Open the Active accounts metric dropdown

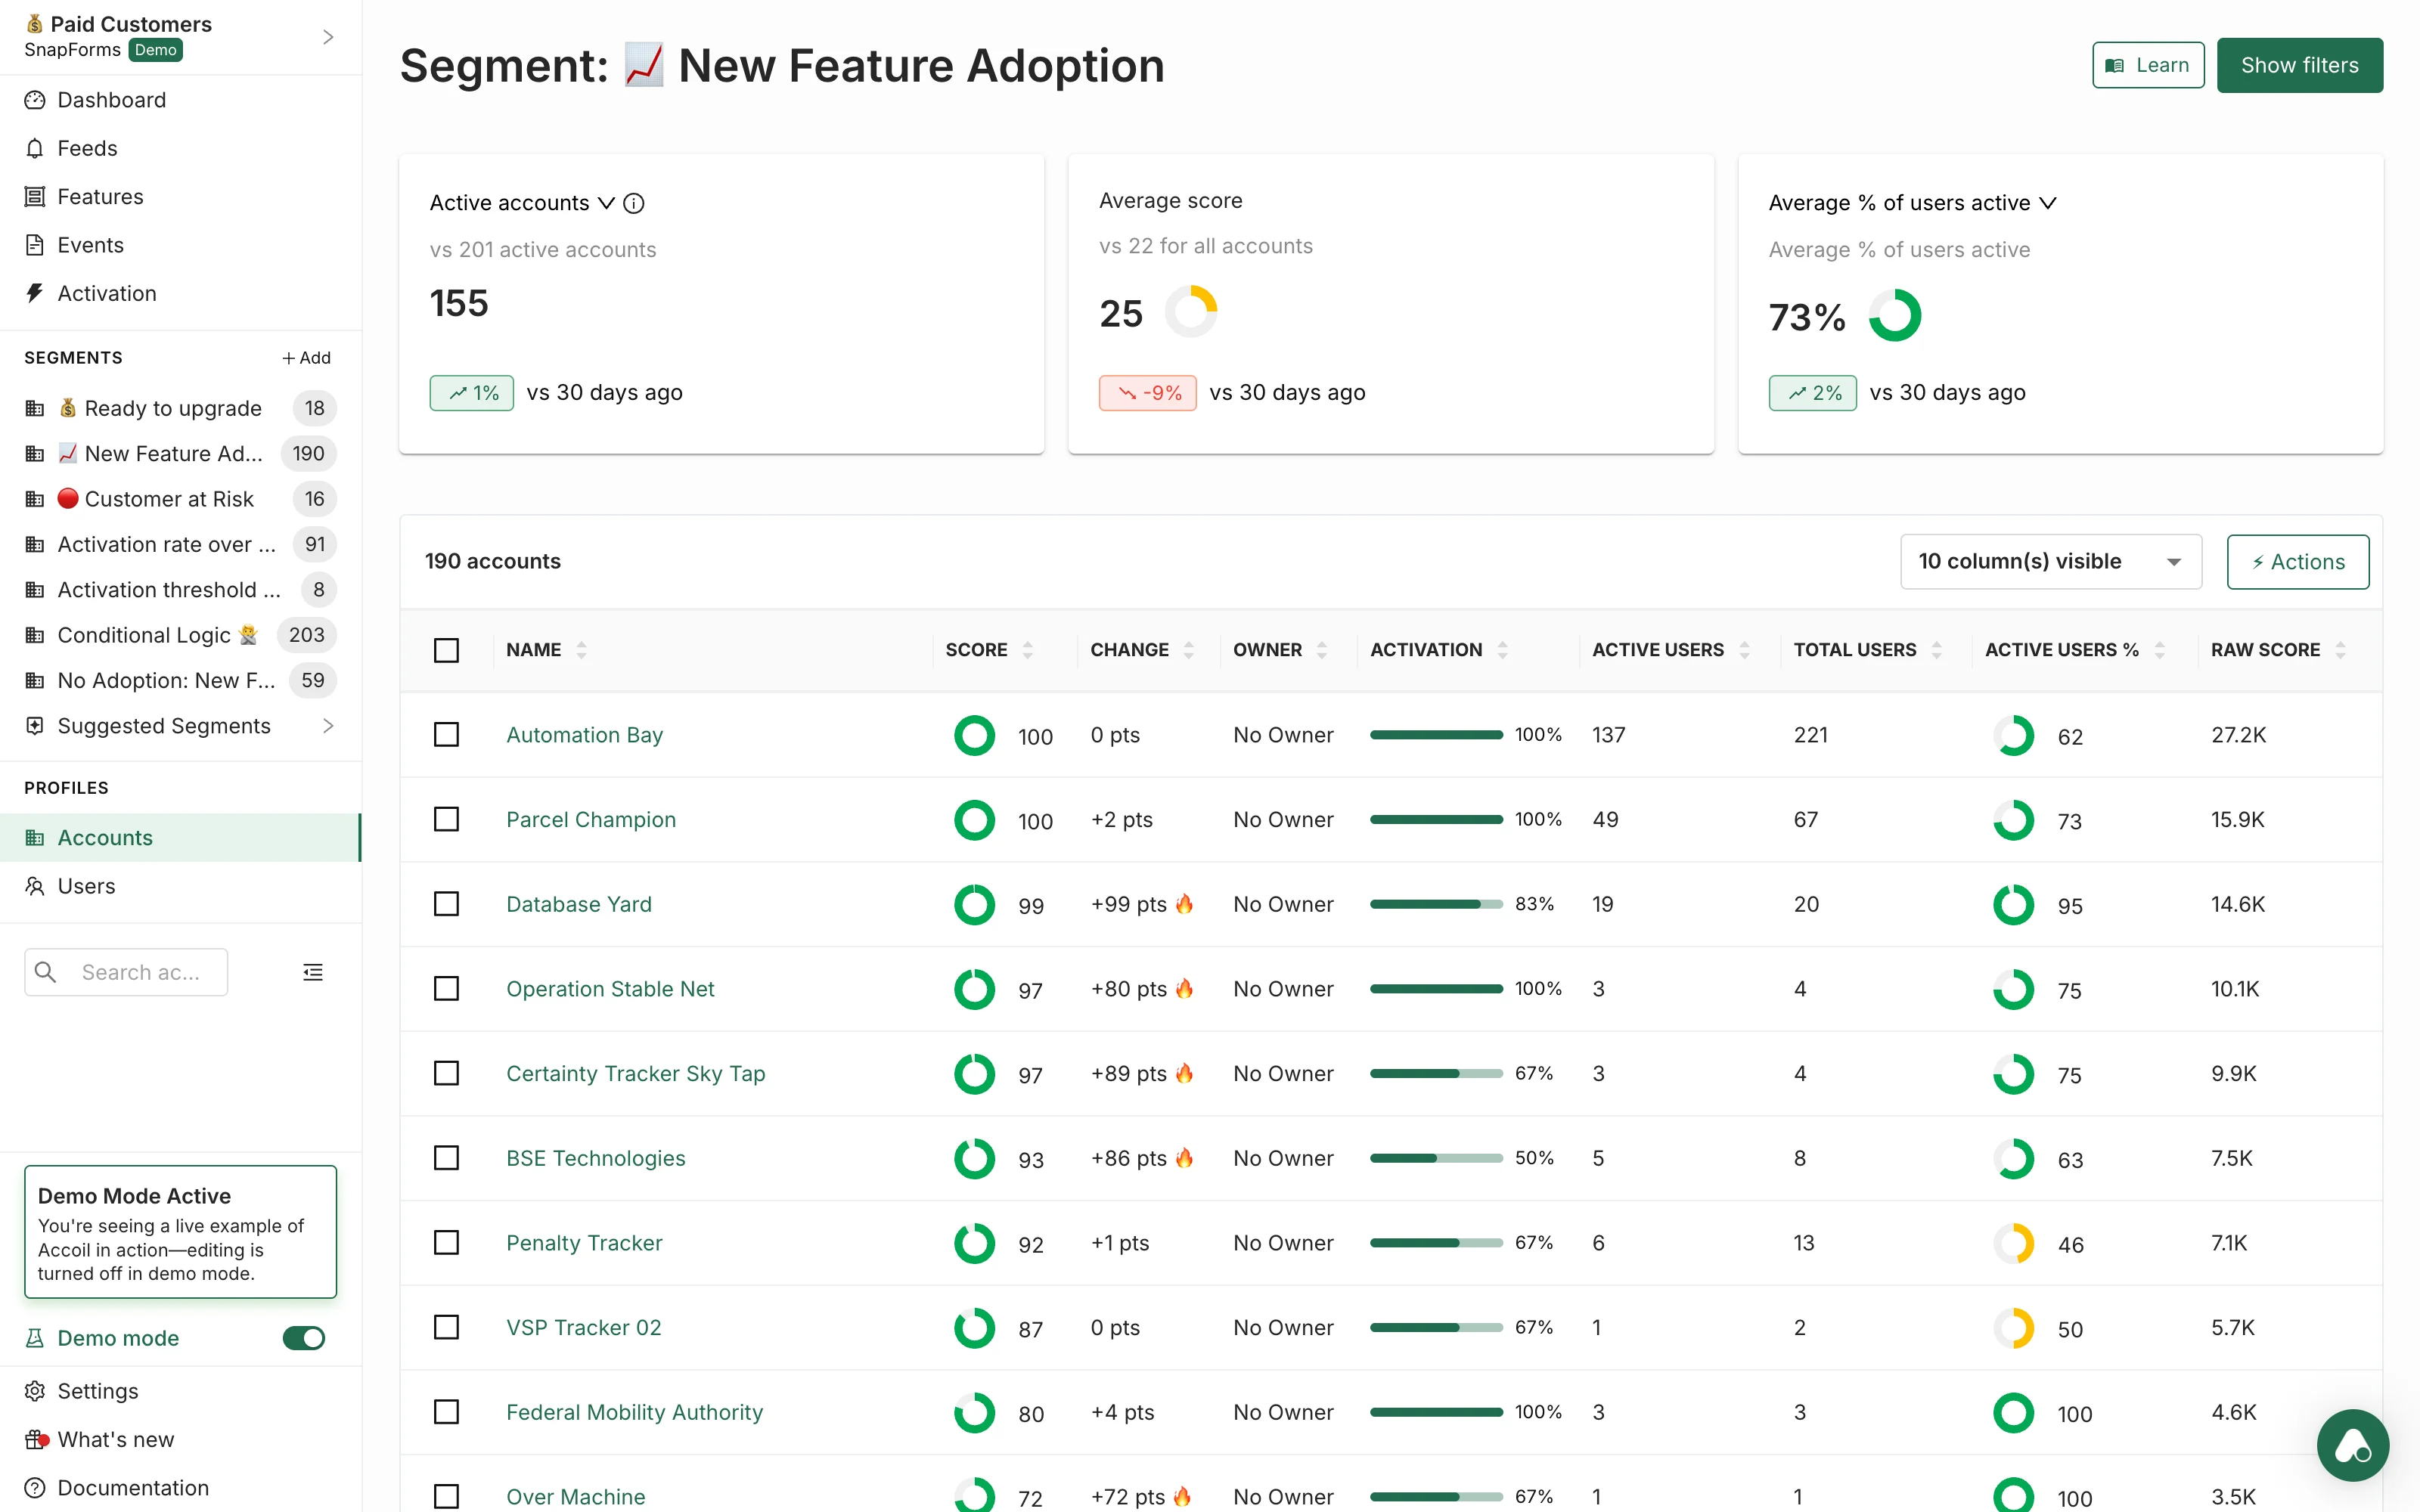pyautogui.click(x=606, y=203)
